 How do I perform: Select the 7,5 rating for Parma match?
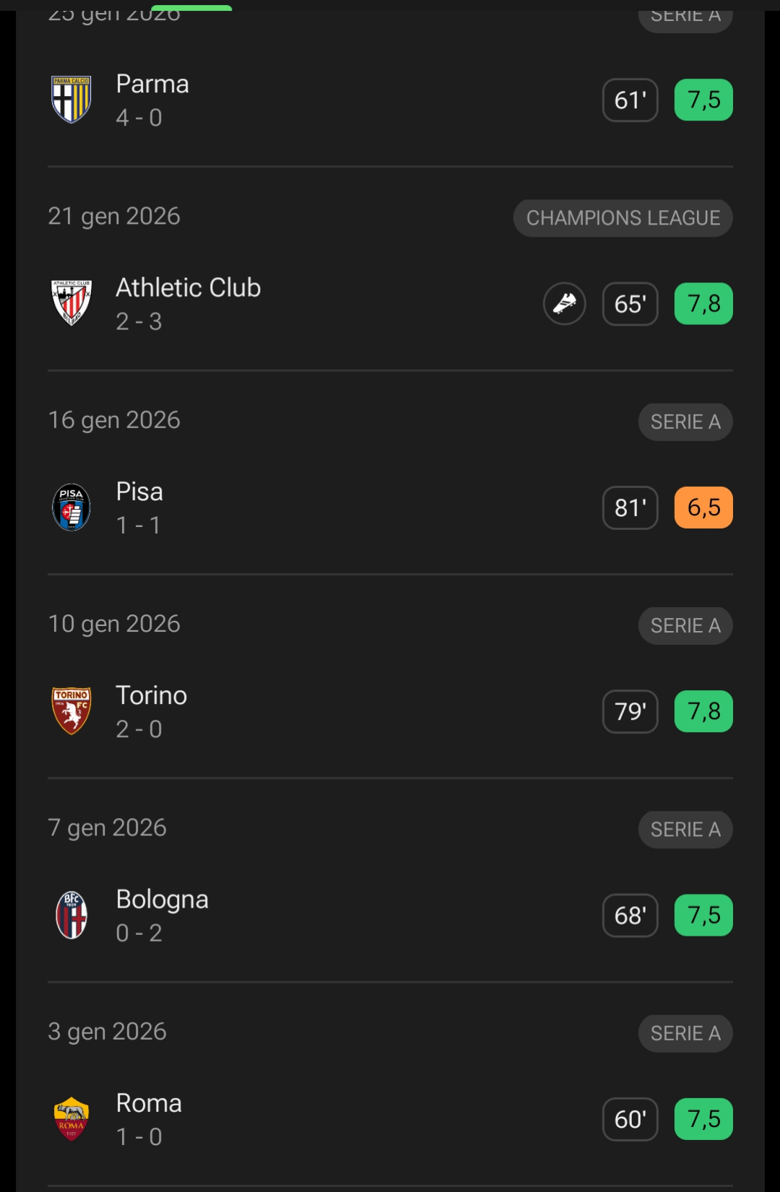point(703,100)
